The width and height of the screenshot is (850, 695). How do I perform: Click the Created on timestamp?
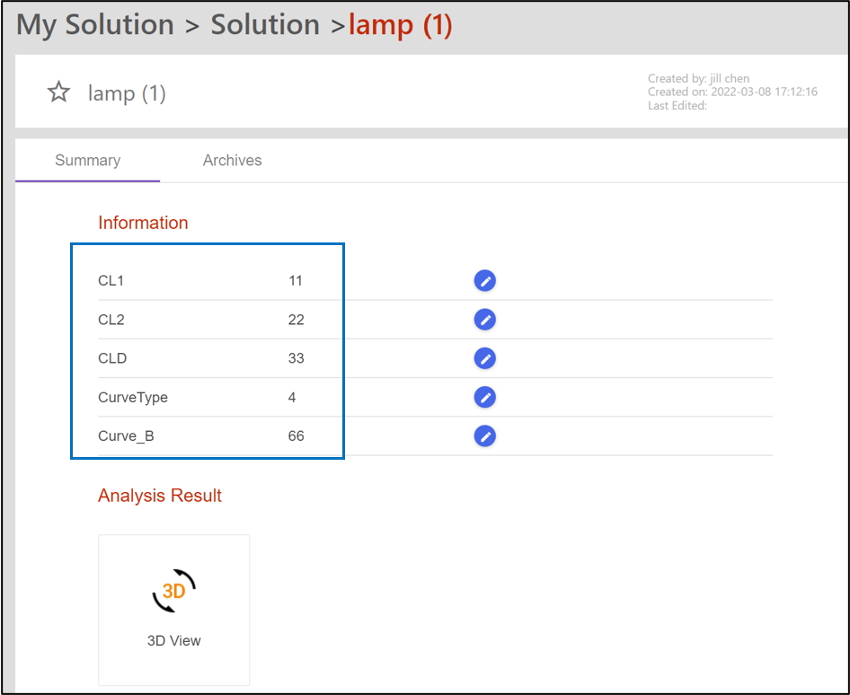point(732,92)
